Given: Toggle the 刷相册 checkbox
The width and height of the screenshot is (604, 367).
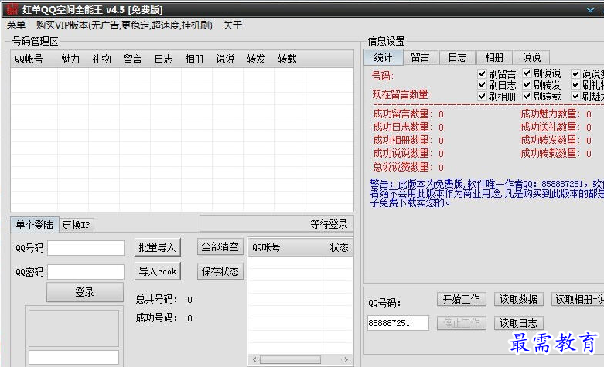Looking at the screenshot, I should 482,96.
